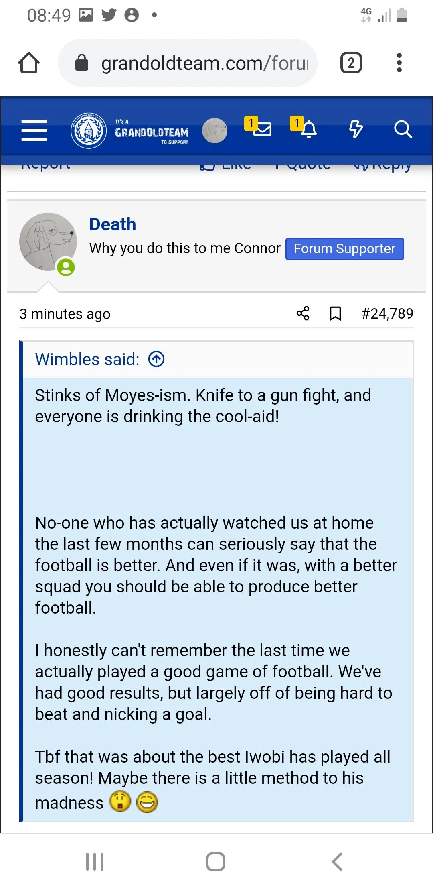The height and width of the screenshot is (891, 433).
Task: Open forum search magnifier icon
Action: (x=403, y=130)
